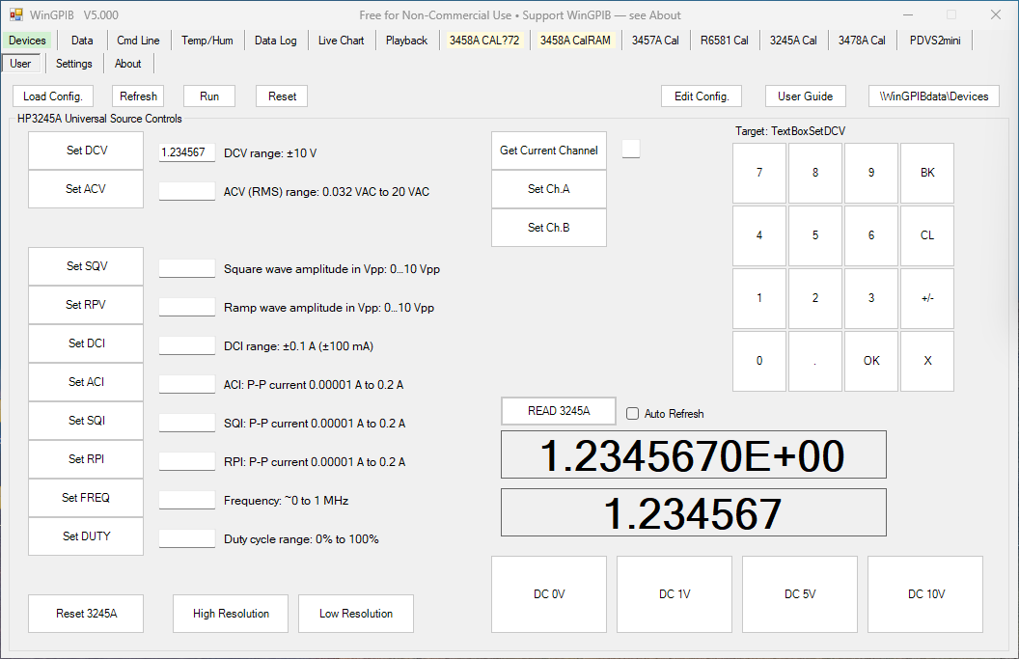The width and height of the screenshot is (1019, 659).
Task: Confirm entry with the OK keypad key
Action: (871, 361)
